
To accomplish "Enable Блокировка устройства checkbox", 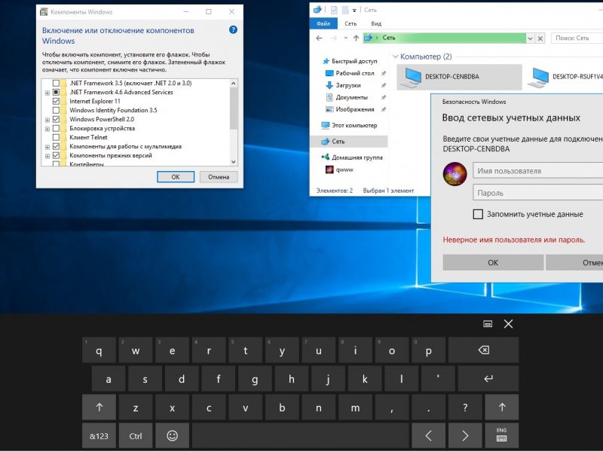I will click(x=56, y=128).
